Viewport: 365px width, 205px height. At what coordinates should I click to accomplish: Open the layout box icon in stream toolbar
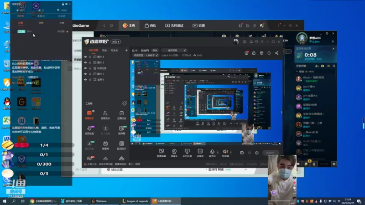pyautogui.click(x=261, y=53)
